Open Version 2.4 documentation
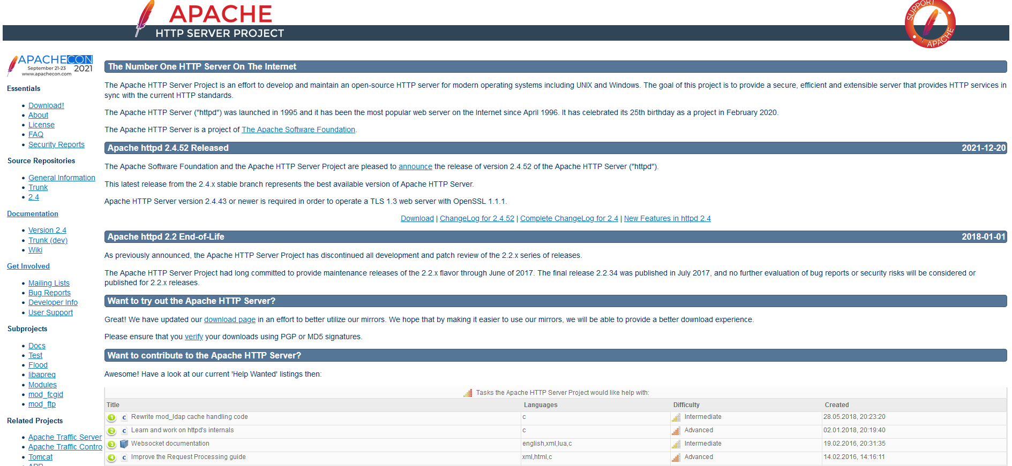 [47, 230]
